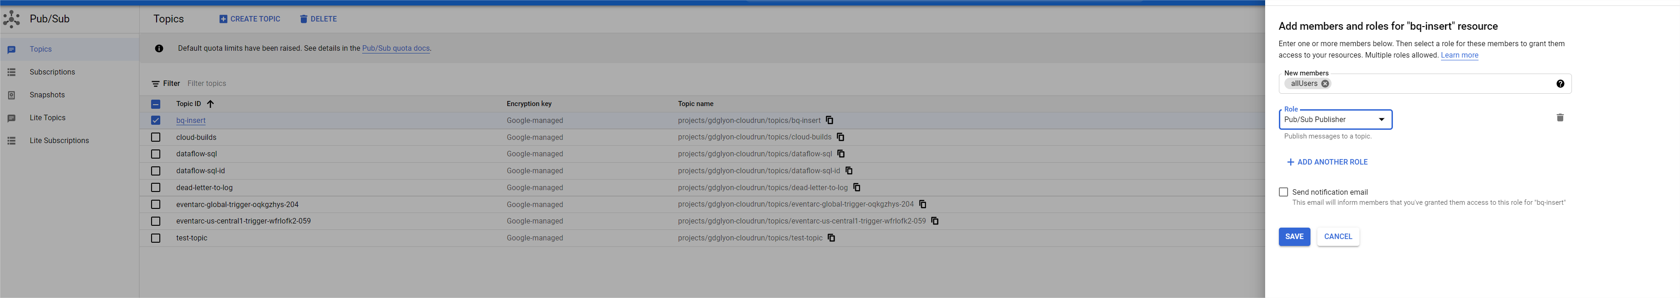This screenshot has width=1680, height=298.
Task: Select the eventarc-global-trigger topic checkbox
Action: (155, 204)
